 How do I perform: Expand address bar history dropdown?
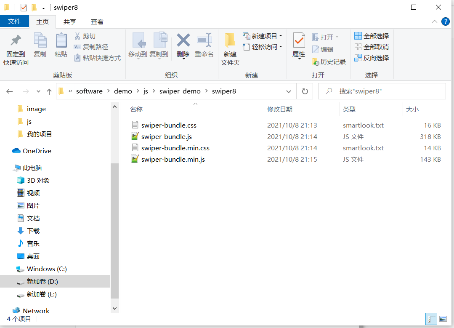click(x=288, y=91)
